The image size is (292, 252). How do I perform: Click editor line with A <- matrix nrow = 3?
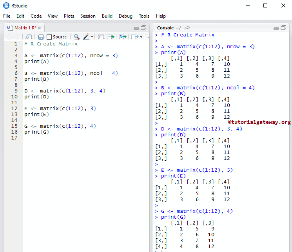71,56
